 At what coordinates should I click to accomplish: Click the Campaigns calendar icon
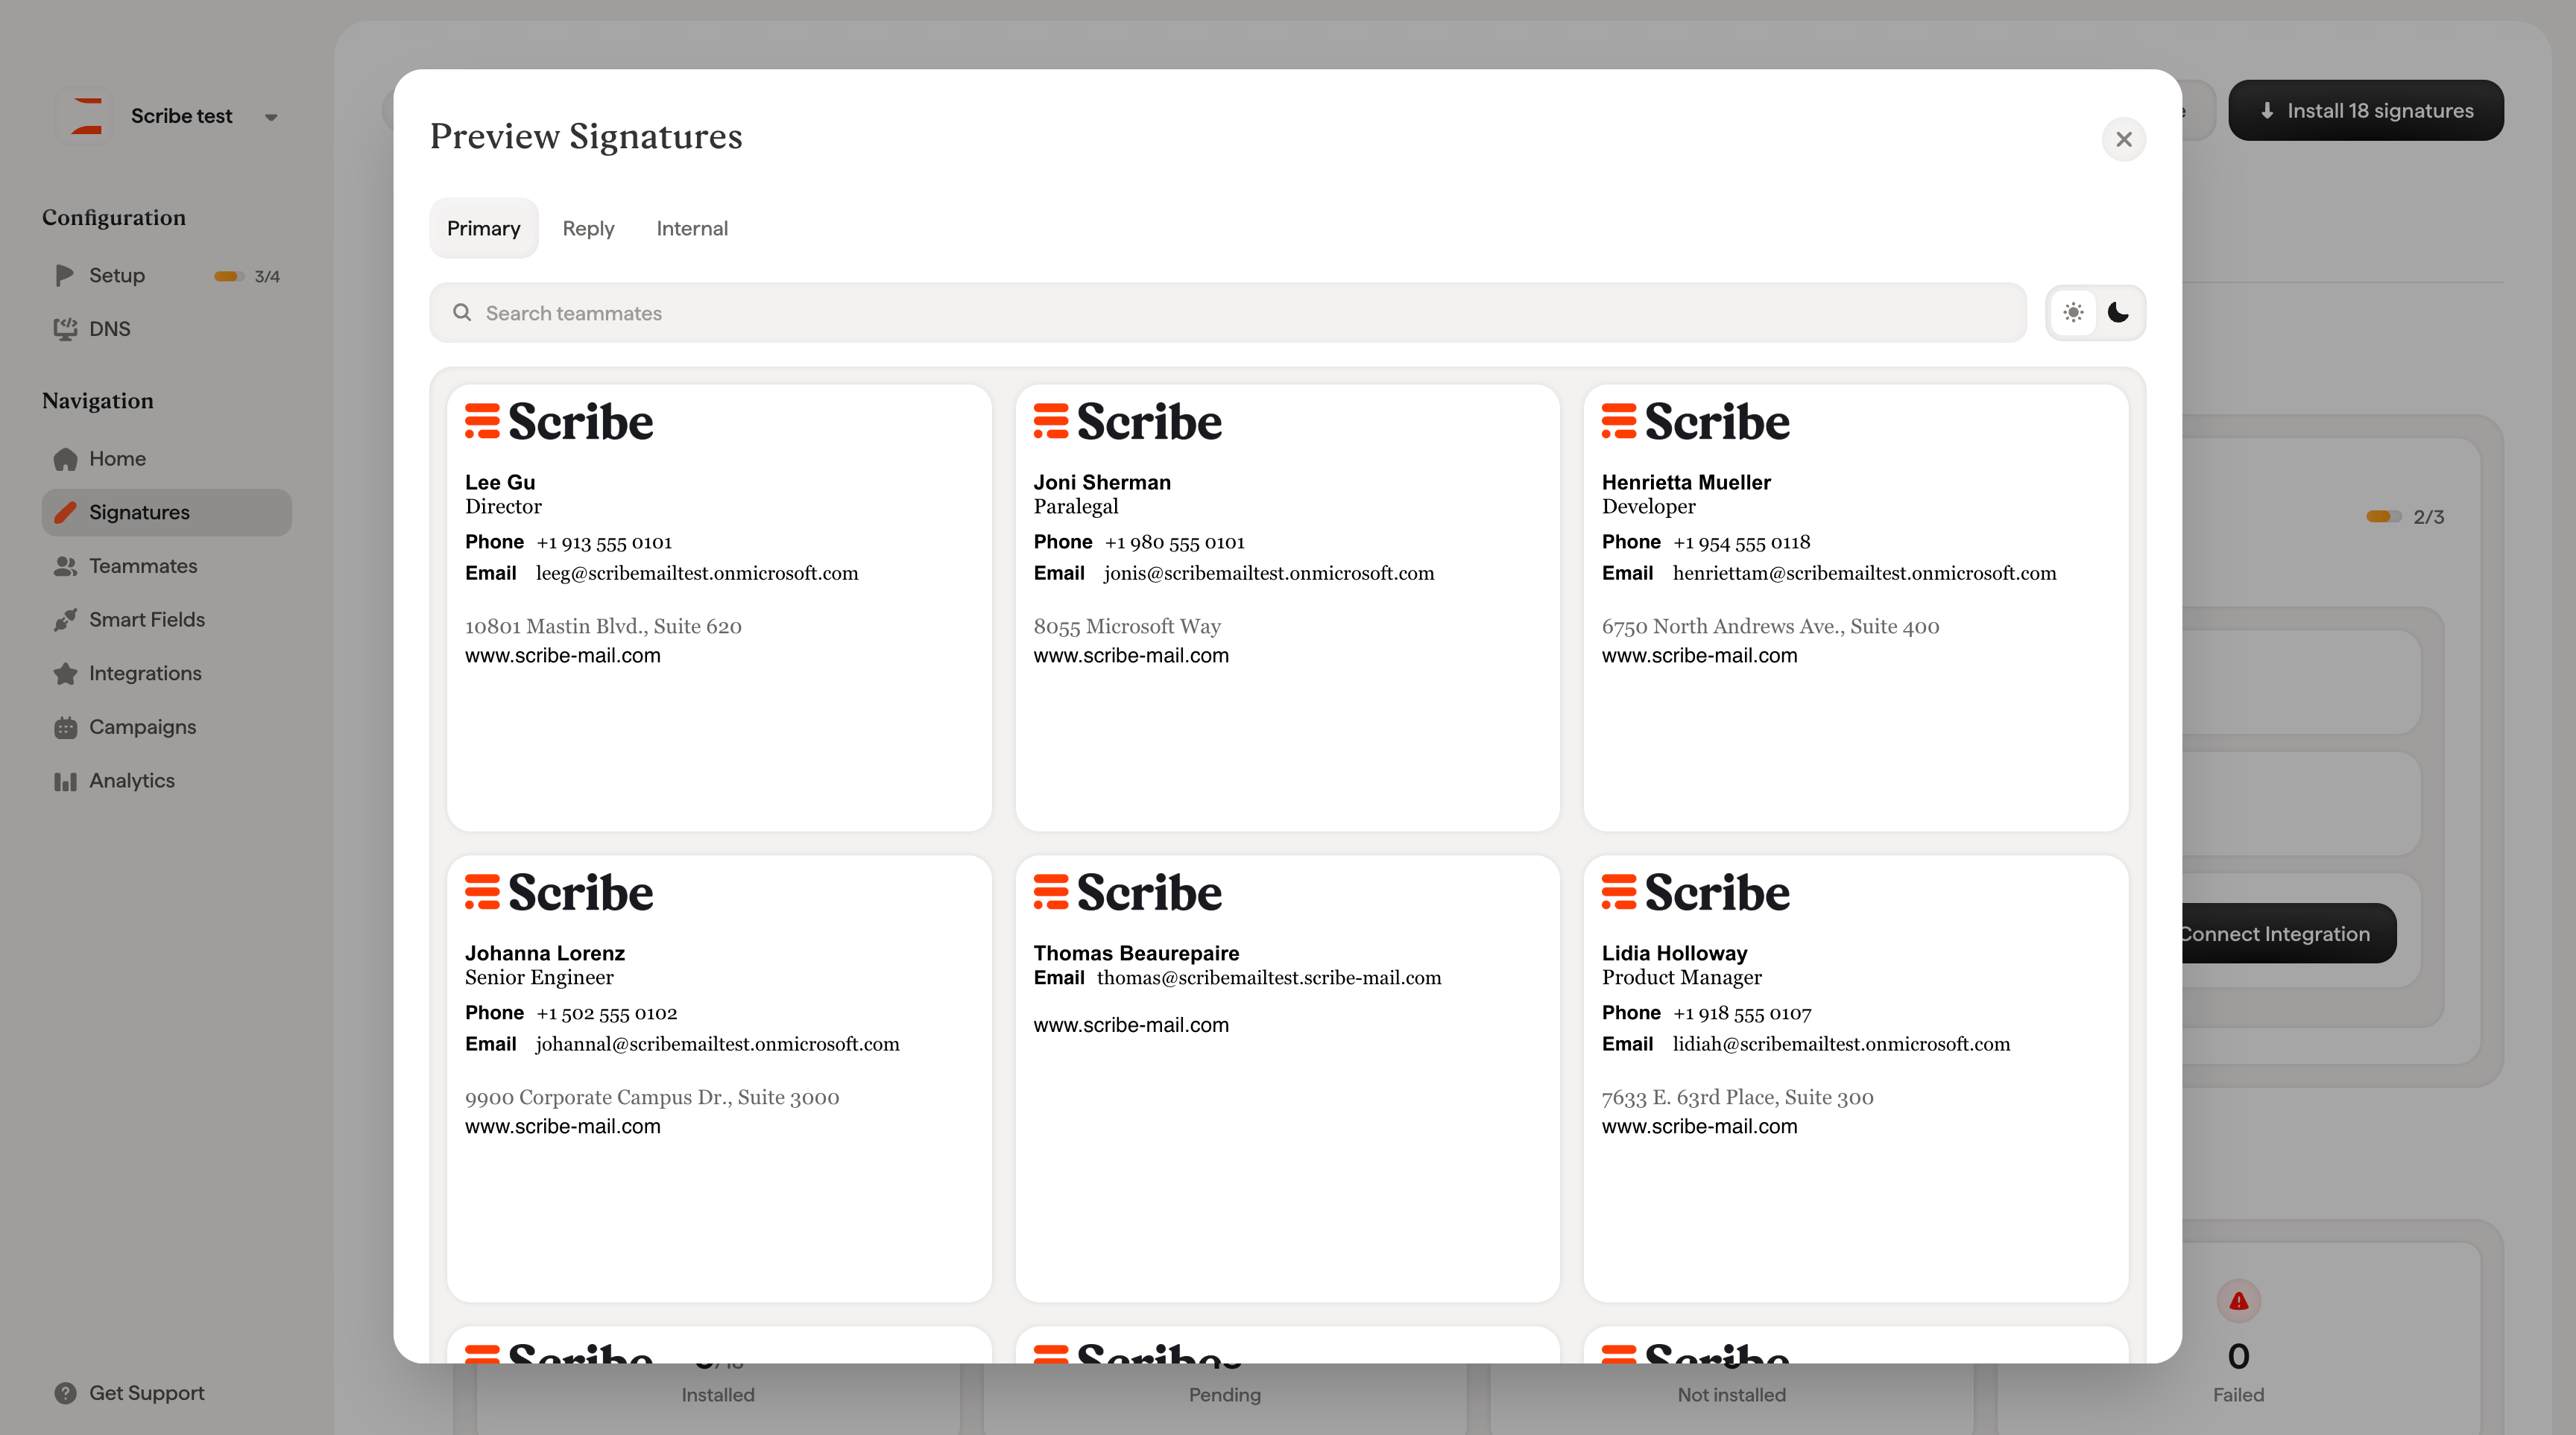click(65, 727)
